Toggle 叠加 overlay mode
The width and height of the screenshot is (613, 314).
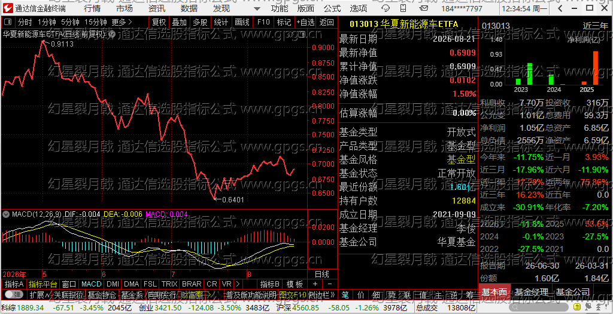[180, 22]
